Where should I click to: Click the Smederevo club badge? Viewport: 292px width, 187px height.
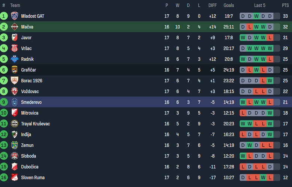click(15, 102)
